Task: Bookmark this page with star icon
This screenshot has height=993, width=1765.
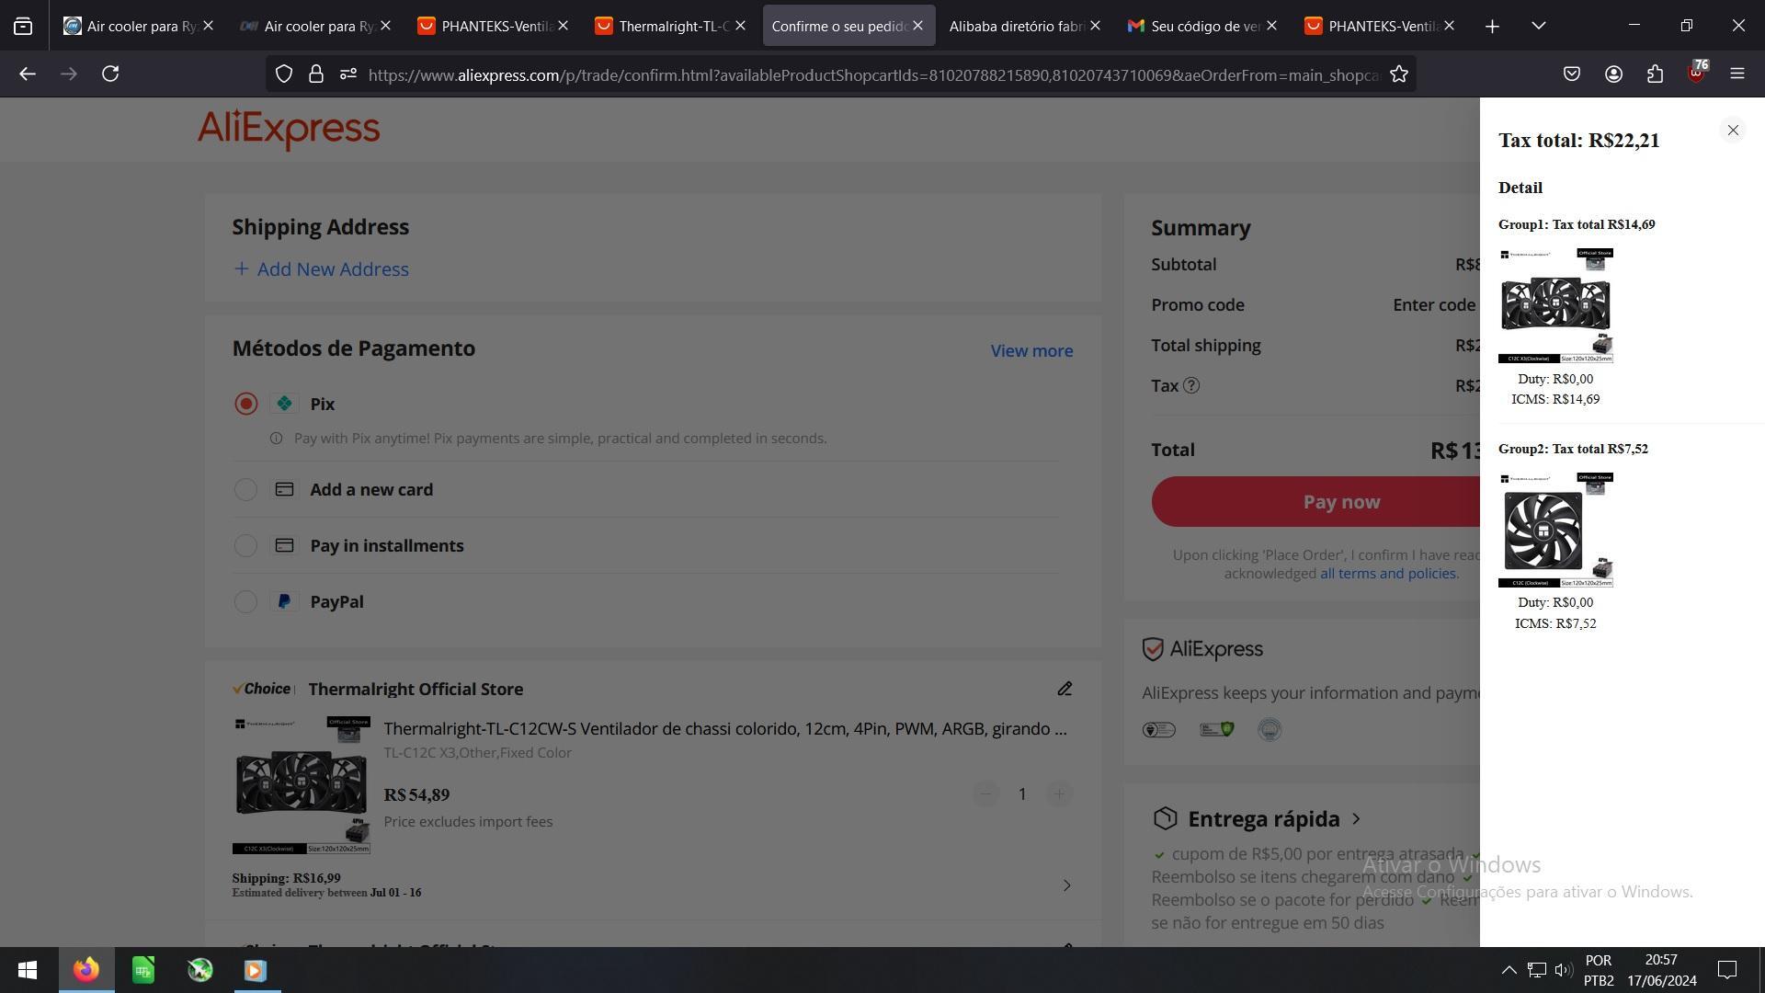Action: coord(1399,74)
